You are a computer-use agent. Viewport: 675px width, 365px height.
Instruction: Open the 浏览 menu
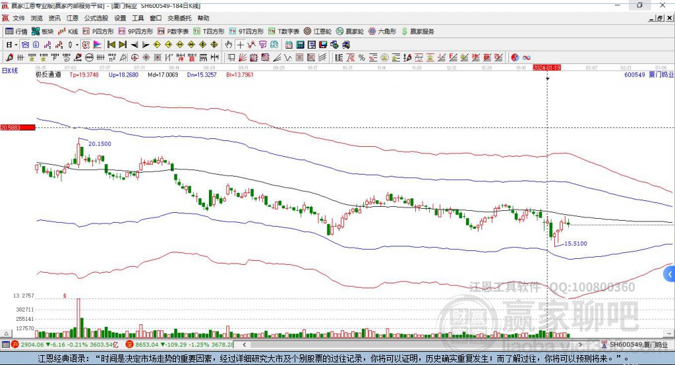tap(37, 18)
